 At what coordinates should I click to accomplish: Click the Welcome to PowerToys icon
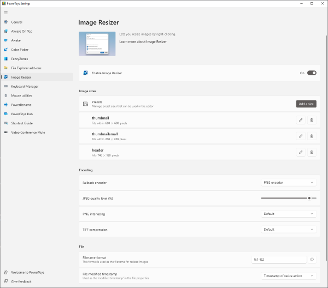[x=6, y=272]
